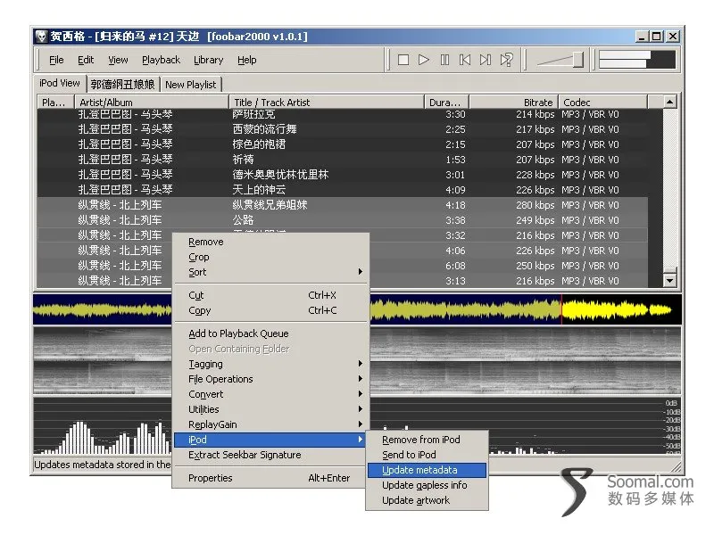Screen dimensions: 714x535
Task: Expand the highlighted iPod submenu
Action: point(270,440)
